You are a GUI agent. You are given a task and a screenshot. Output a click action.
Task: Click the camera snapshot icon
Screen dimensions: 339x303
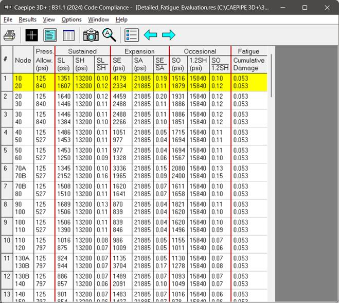click(91, 35)
